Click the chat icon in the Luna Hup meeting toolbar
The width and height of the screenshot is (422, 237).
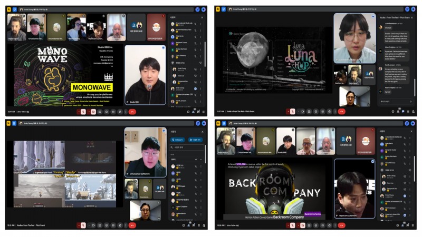pos(402,112)
